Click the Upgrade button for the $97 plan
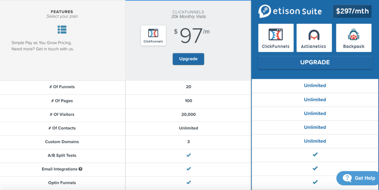This screenshot has width=379, height=190. click(x=188, y=59)
